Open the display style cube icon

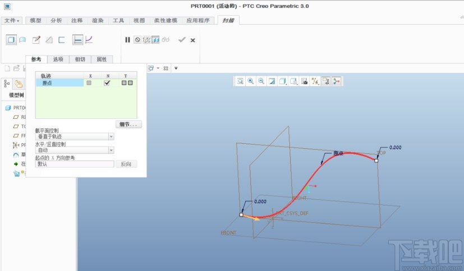tap(283, 81)
